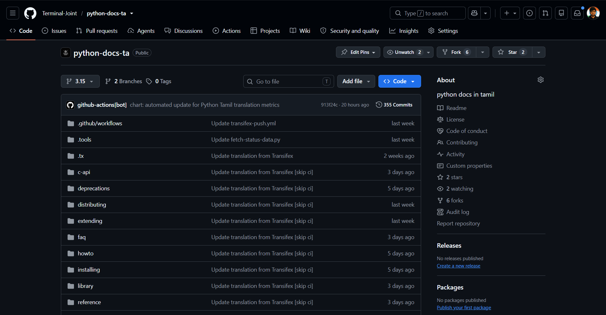Switch to the Issues tab
The width and height of the screenshot is (606, 315).
(x=54, y=31)
